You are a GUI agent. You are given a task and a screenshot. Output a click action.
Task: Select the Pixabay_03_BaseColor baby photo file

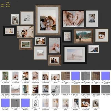tap(56, 103)
